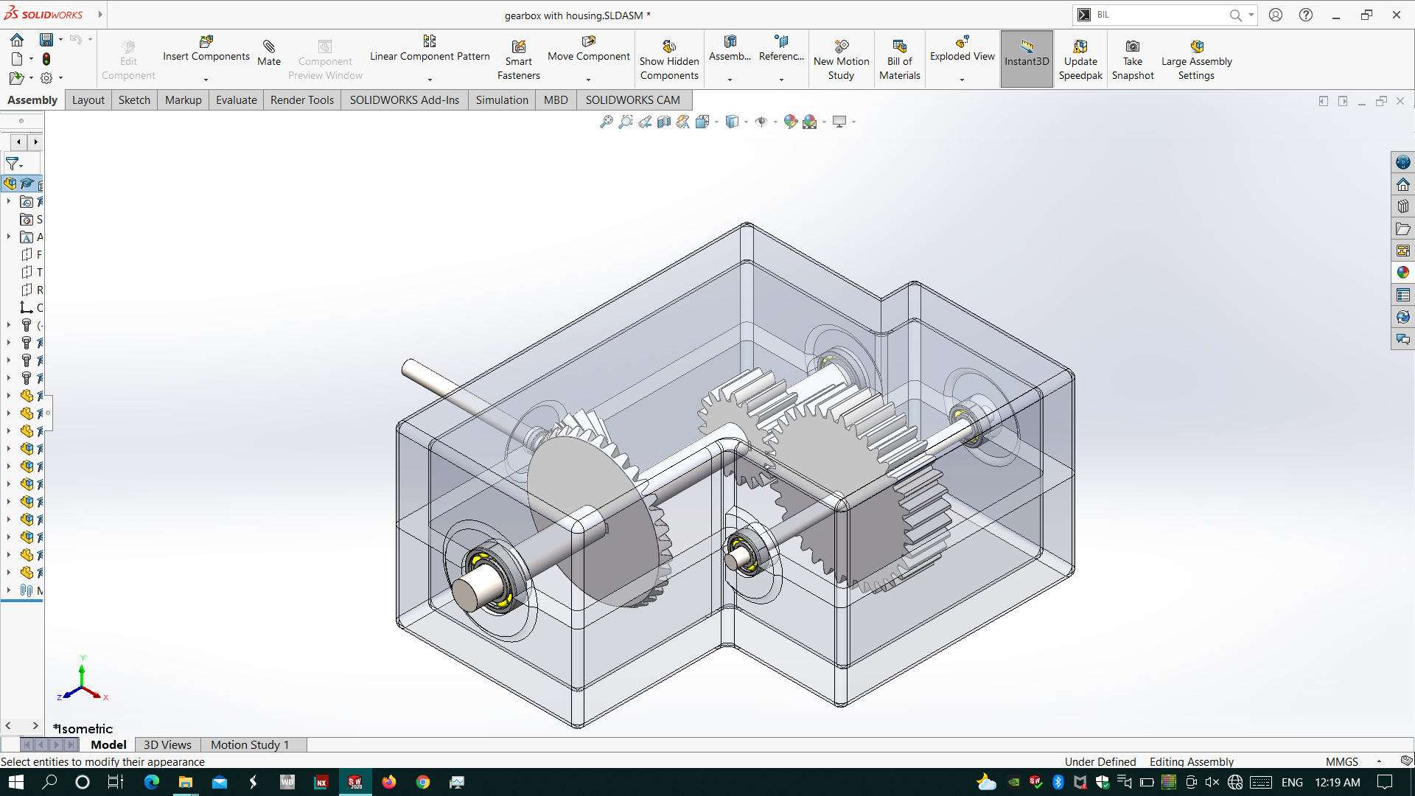Click Insert Components tool

click(206, 49)
